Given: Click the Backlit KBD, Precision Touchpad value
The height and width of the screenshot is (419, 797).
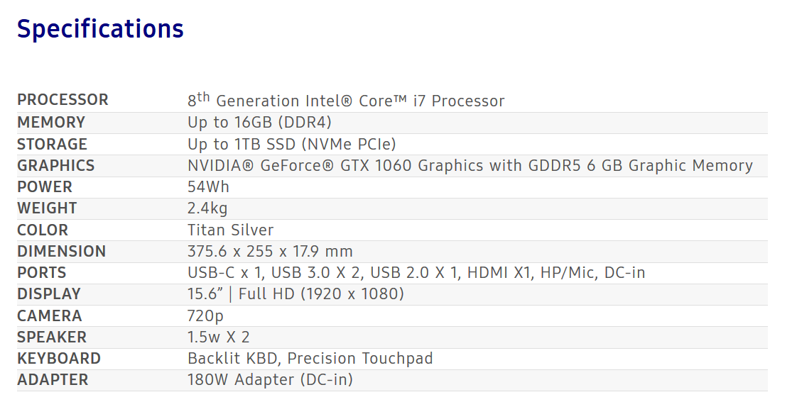Looking at the screenshot, I should click(310, 358).
